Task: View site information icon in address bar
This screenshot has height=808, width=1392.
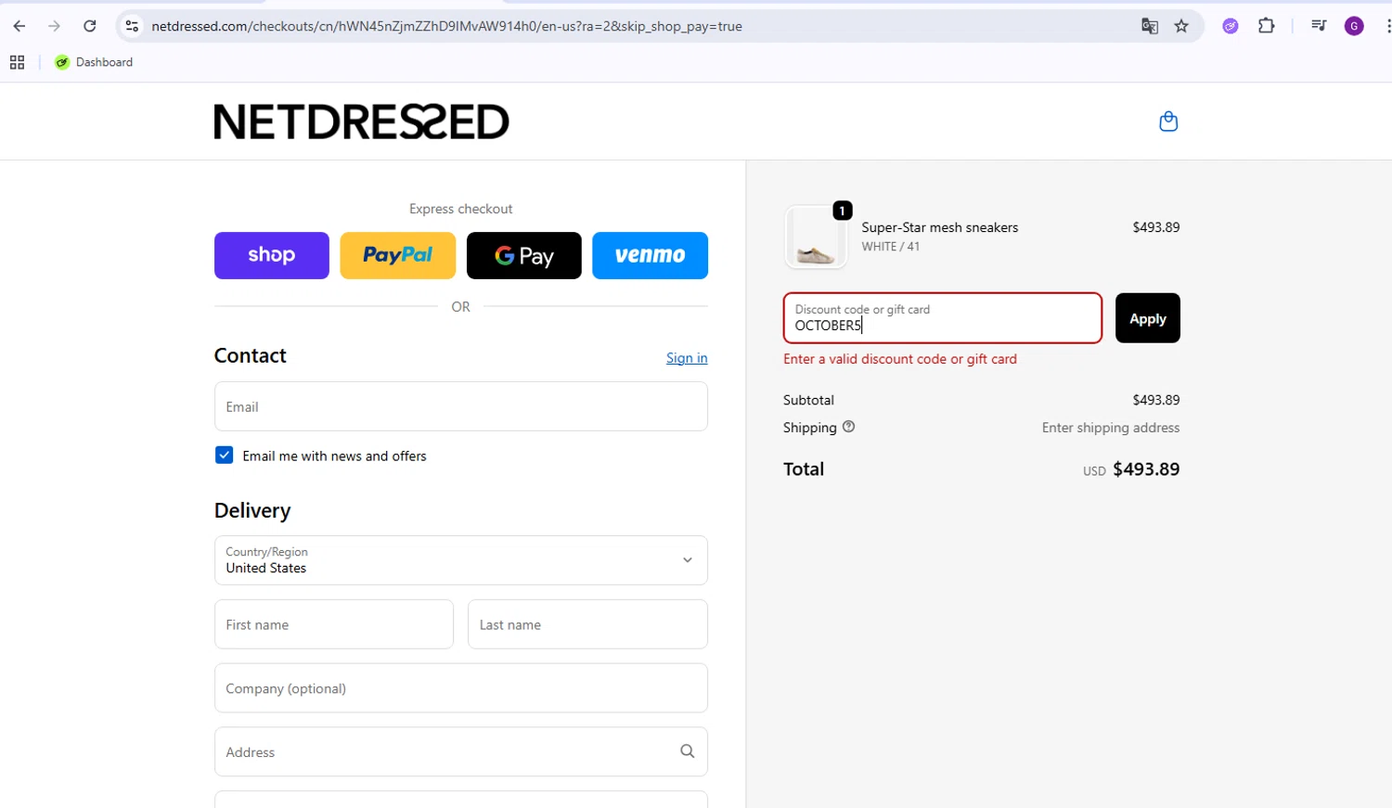Action: pyautogui.click(x=132, y=26)
